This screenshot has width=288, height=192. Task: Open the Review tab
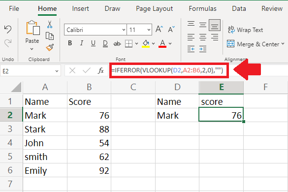pyautogui.click(x=272, y=8)
